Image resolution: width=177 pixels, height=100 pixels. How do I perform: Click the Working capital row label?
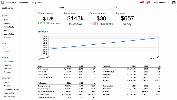coord(43,94)
